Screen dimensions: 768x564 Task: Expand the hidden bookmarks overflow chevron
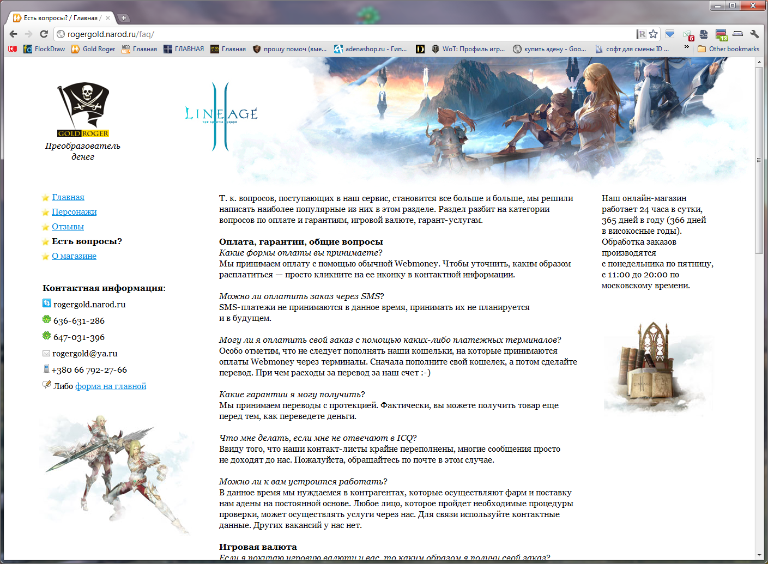(686, 47)
